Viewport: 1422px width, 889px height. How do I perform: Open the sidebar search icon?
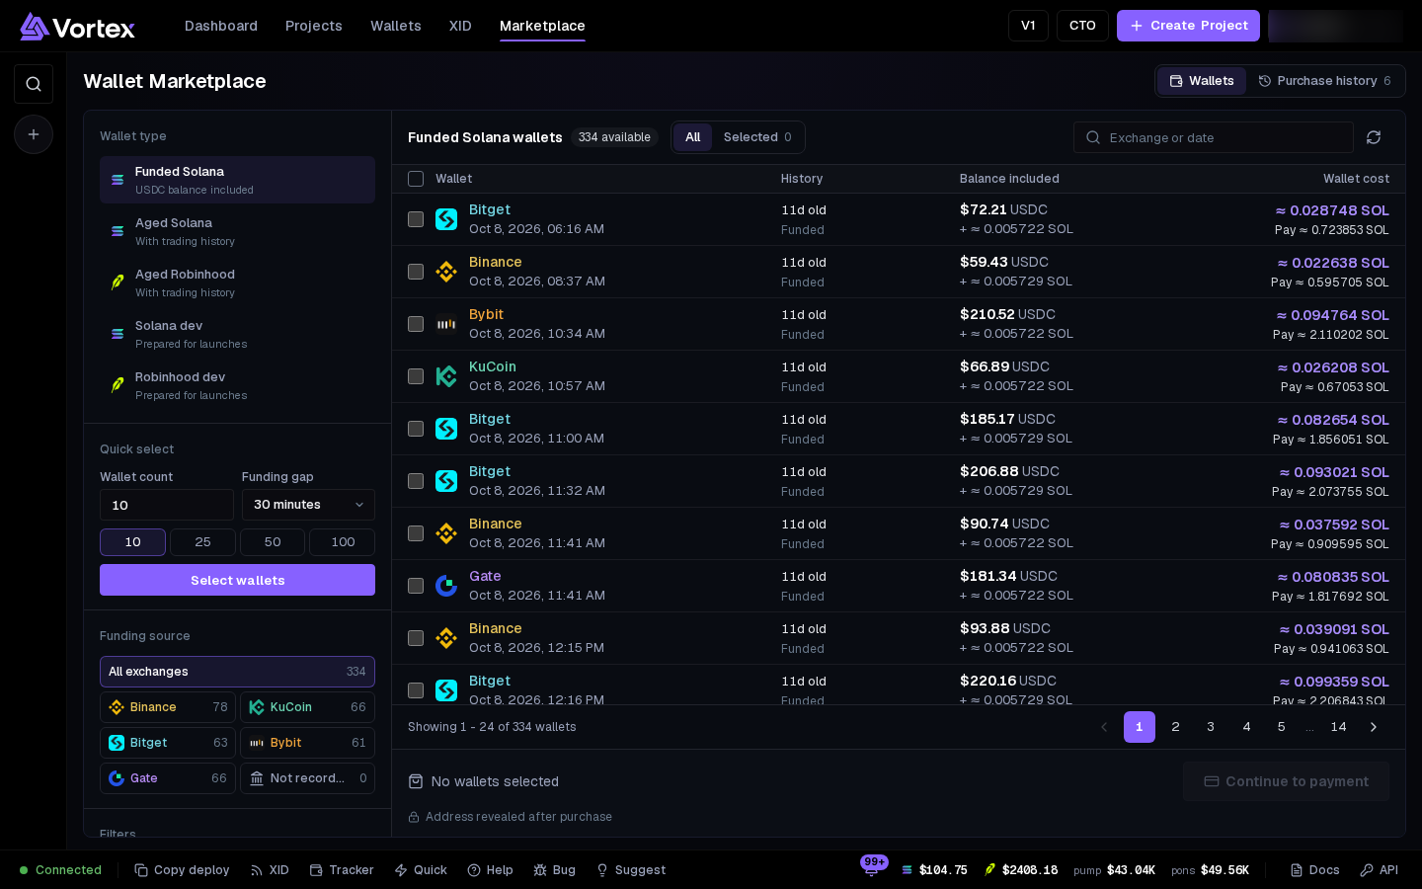(x=34, y=84)
